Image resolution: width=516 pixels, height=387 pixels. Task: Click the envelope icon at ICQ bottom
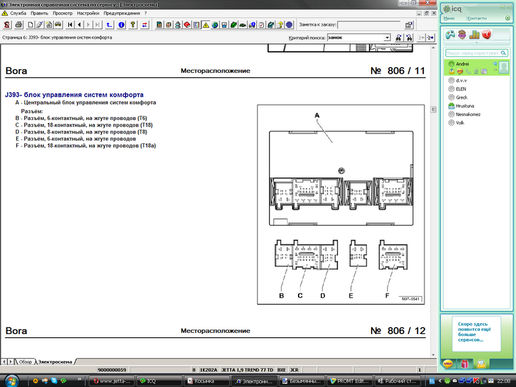click(x=481, y=364)
